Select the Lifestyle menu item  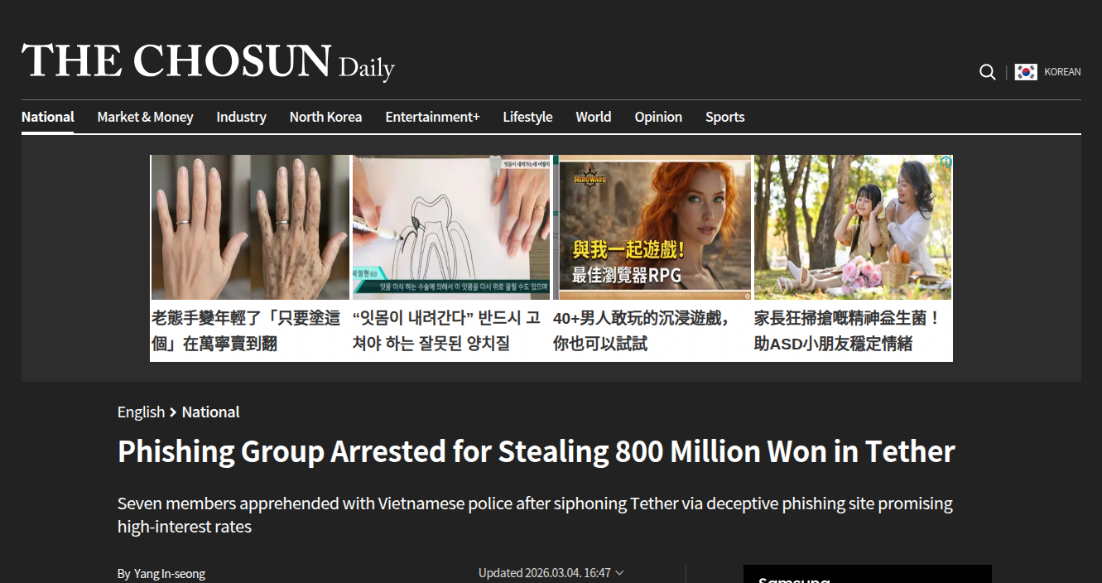[527, 117]
